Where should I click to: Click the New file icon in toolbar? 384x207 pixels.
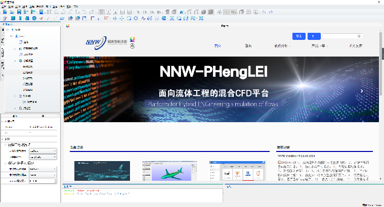(5, 12)
